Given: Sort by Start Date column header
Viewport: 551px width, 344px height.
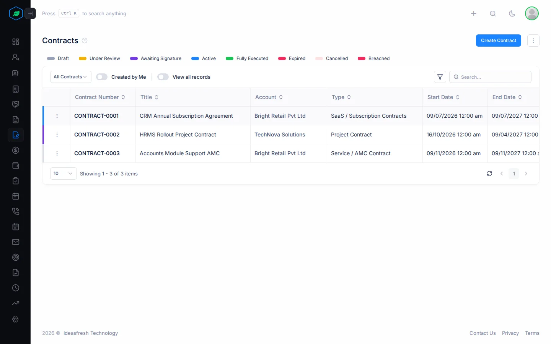Looking at the screenshot, I should point(443,97).
